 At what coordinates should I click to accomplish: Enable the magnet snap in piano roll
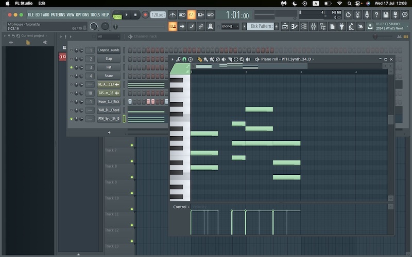pyautogui.click(x=184, y=60)
